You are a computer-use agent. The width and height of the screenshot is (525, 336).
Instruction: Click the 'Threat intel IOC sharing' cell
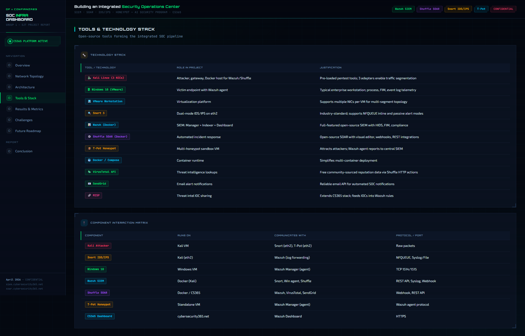[194, 196]
